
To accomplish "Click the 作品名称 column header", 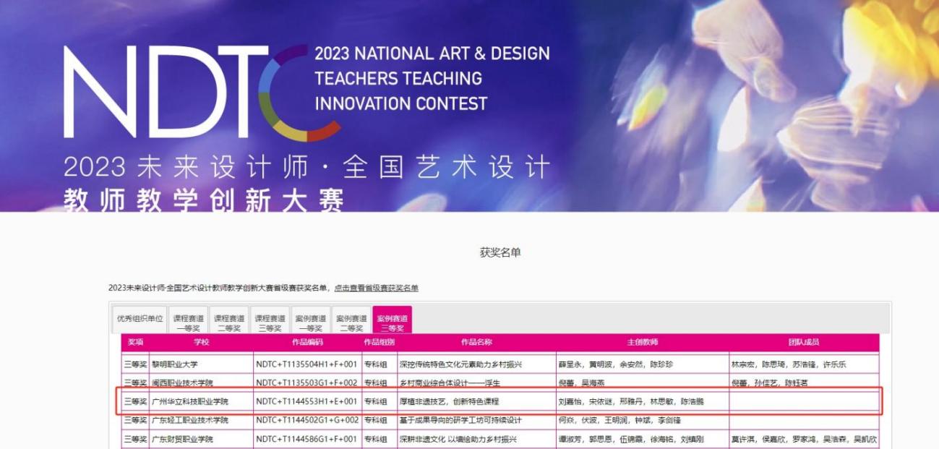I will coord(476,342).
